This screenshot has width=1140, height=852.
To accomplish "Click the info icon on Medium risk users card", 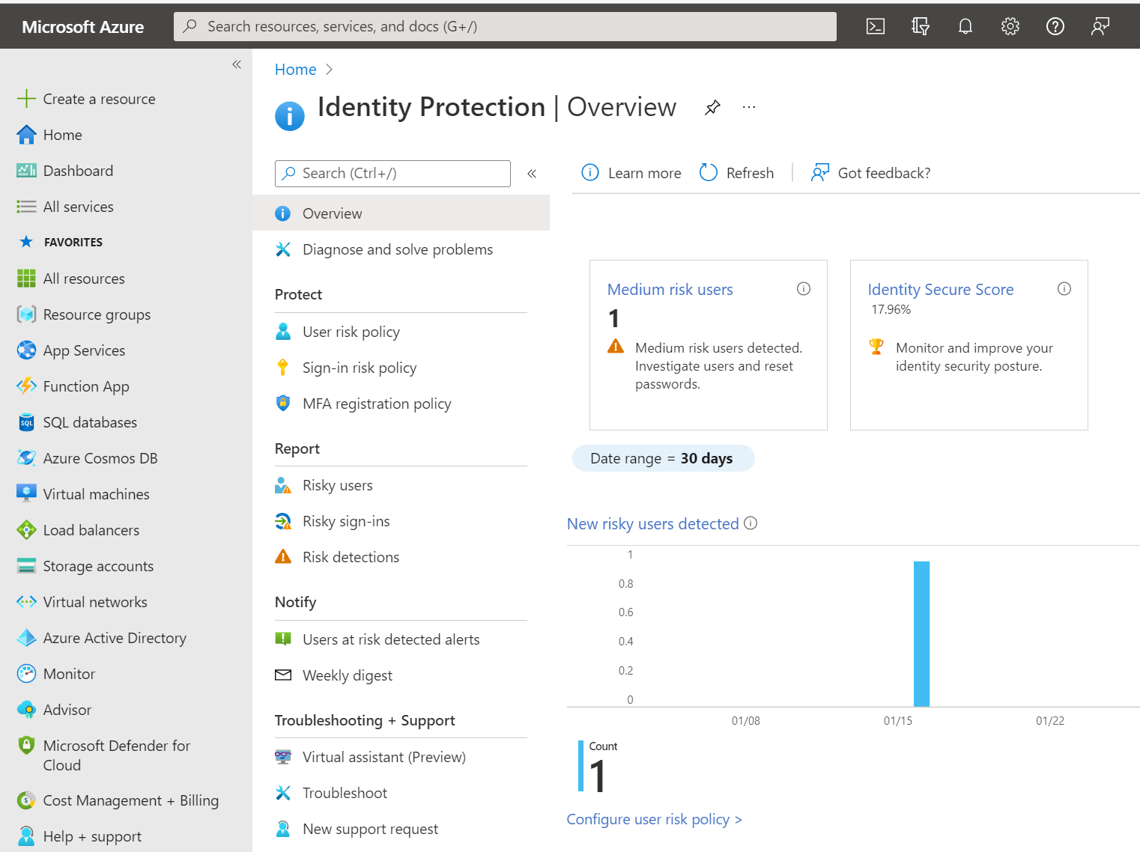I will [x=803, y=288].
